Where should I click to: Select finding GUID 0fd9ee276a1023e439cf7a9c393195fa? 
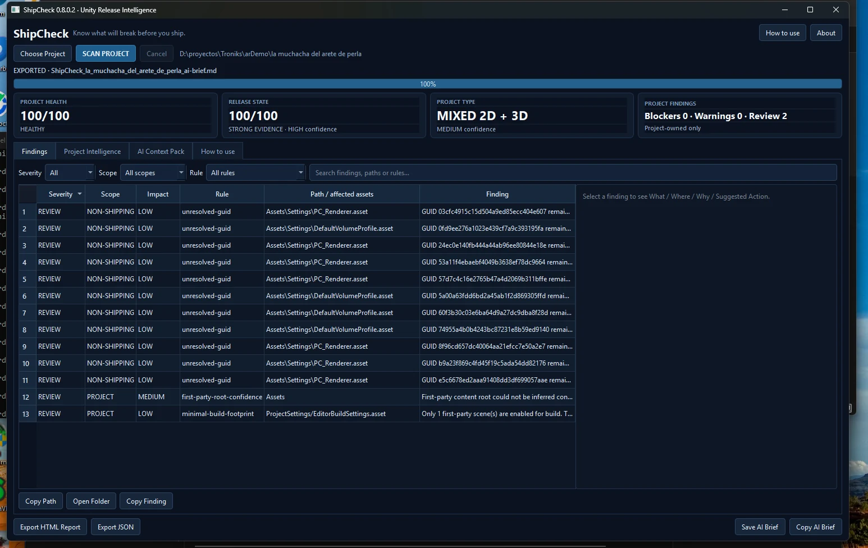pyautogui.click(x=496, y=229)
